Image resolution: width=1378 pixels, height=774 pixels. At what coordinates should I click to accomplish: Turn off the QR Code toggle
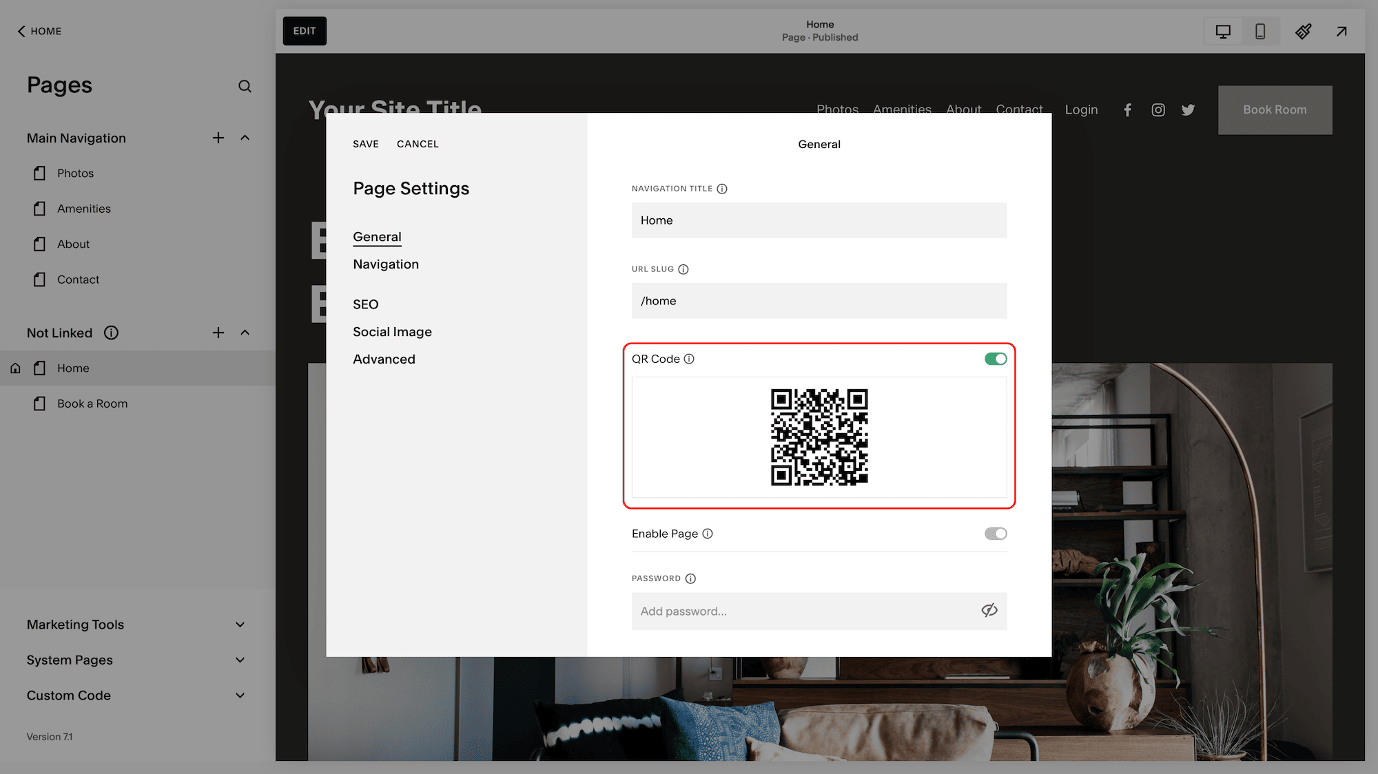[x=995, y=359]
